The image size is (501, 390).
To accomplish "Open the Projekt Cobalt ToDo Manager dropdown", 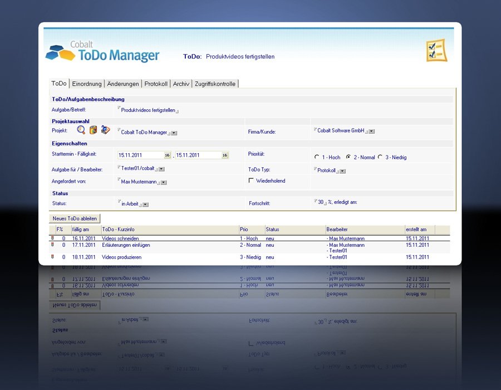I will pyautogui.click(x=174, y=133).
